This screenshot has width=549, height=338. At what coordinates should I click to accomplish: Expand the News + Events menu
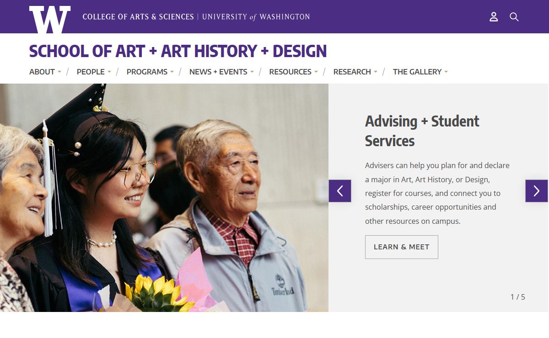tap(221, 72)
